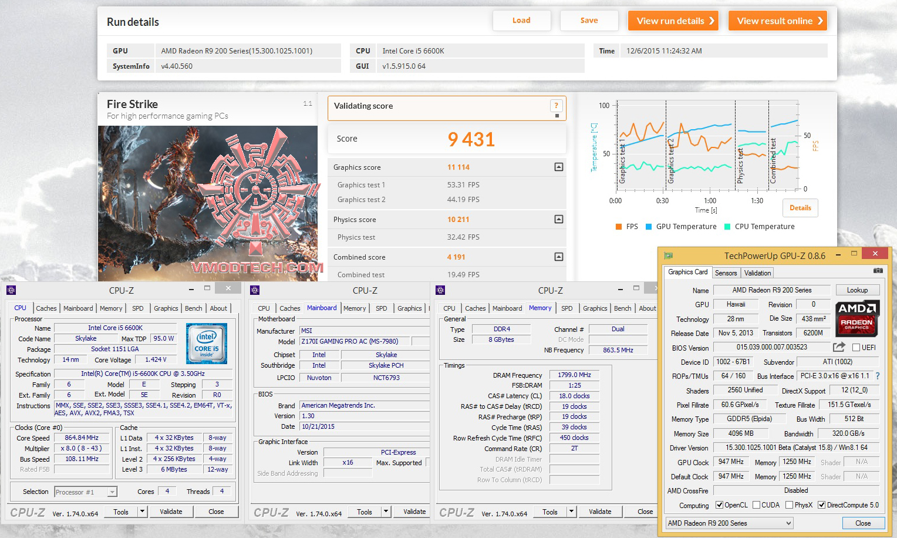The width and height of the screenshot is (897, 538).
Task: Click the Intel Core i5 inside logo in CPU-Z
Action: (206, 344)
